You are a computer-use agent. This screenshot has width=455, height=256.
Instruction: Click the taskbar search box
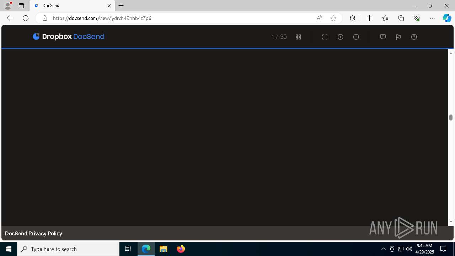[x=68, y=249]
